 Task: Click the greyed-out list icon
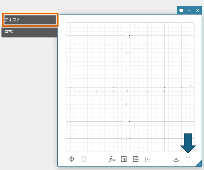coord(83,159)
